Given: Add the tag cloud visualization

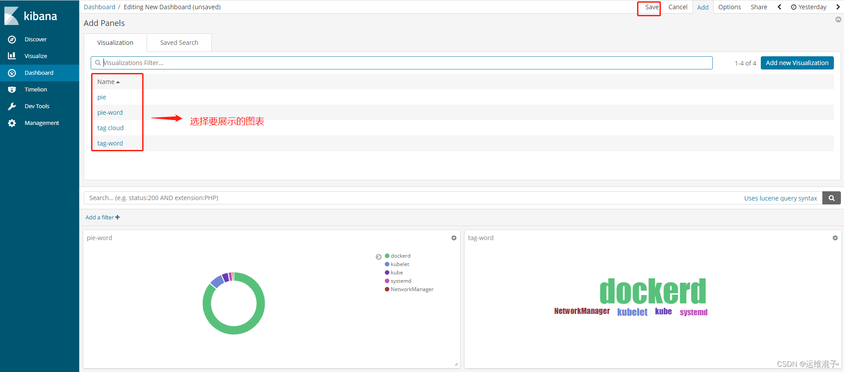Looking at the screenshot, I should pyautogui.click(x=111, y=128).
